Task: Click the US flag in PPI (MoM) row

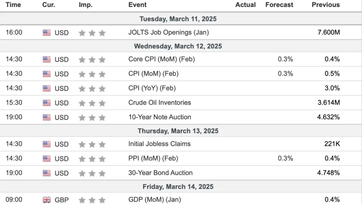Action: (47, 159)
